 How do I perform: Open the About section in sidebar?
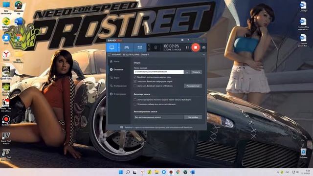[119, 94]
